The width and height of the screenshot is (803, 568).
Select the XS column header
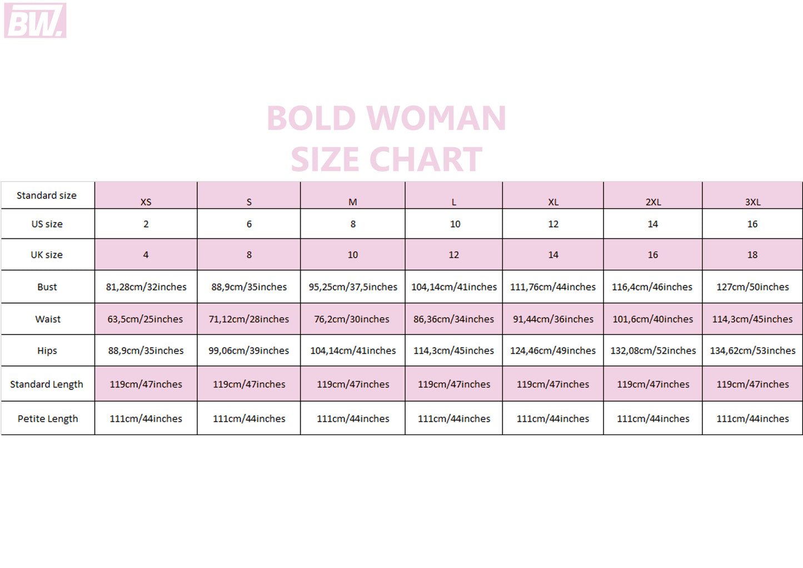click(146, 202)
